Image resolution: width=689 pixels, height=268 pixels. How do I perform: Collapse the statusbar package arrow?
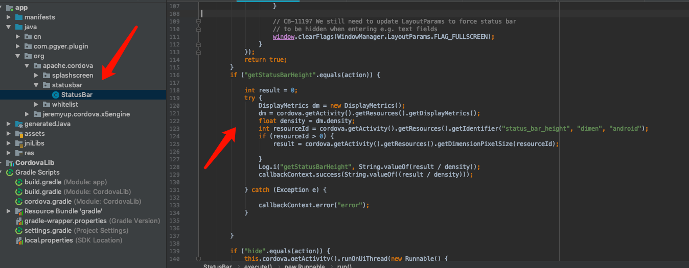36,85
